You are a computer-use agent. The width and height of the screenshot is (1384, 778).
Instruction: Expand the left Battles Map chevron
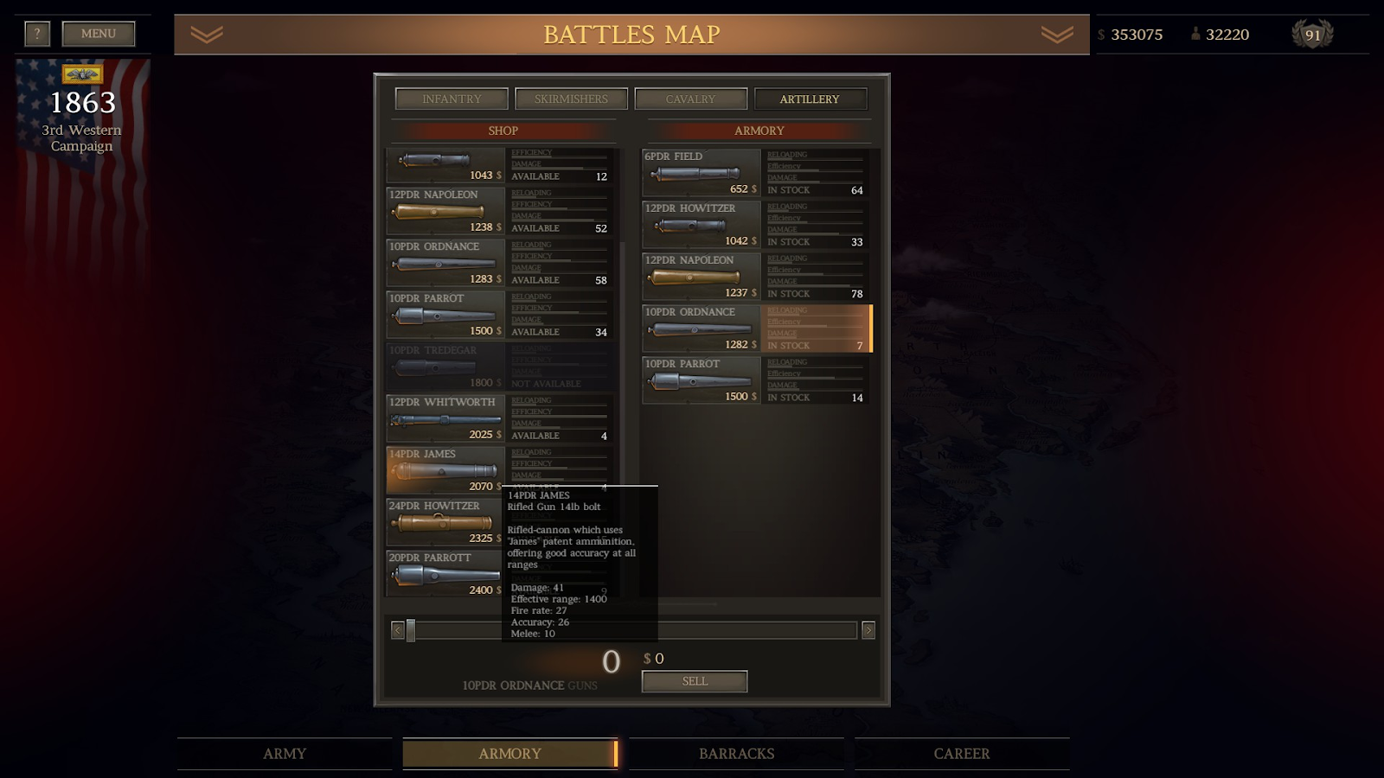(207, 35)
